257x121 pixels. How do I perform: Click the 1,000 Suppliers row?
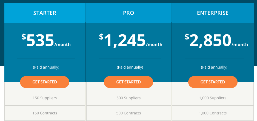[x=213, y=98]
